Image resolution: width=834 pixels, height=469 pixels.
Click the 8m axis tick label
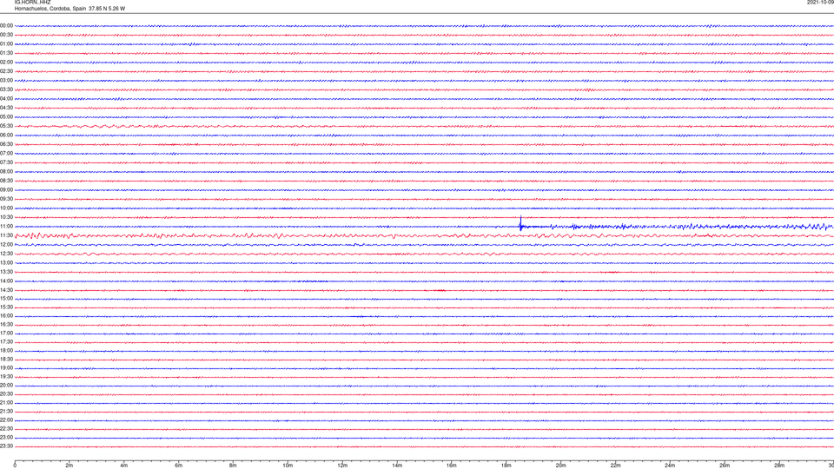(x=233, y=466)
